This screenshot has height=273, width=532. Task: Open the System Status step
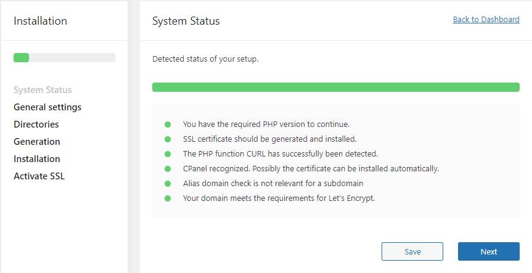click(x=43, y=90)
